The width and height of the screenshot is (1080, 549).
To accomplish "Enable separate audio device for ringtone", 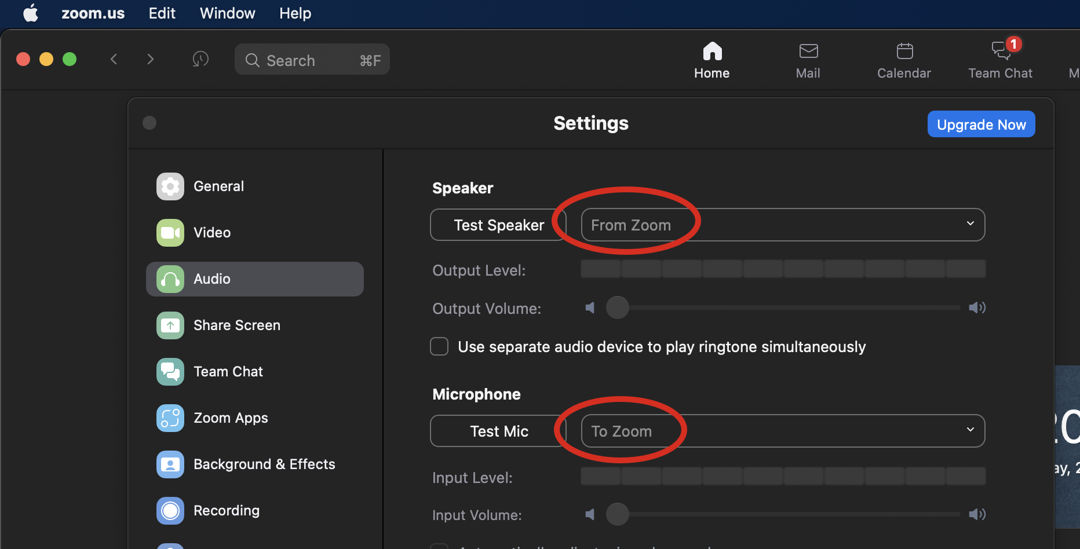I will pos(439,346).
